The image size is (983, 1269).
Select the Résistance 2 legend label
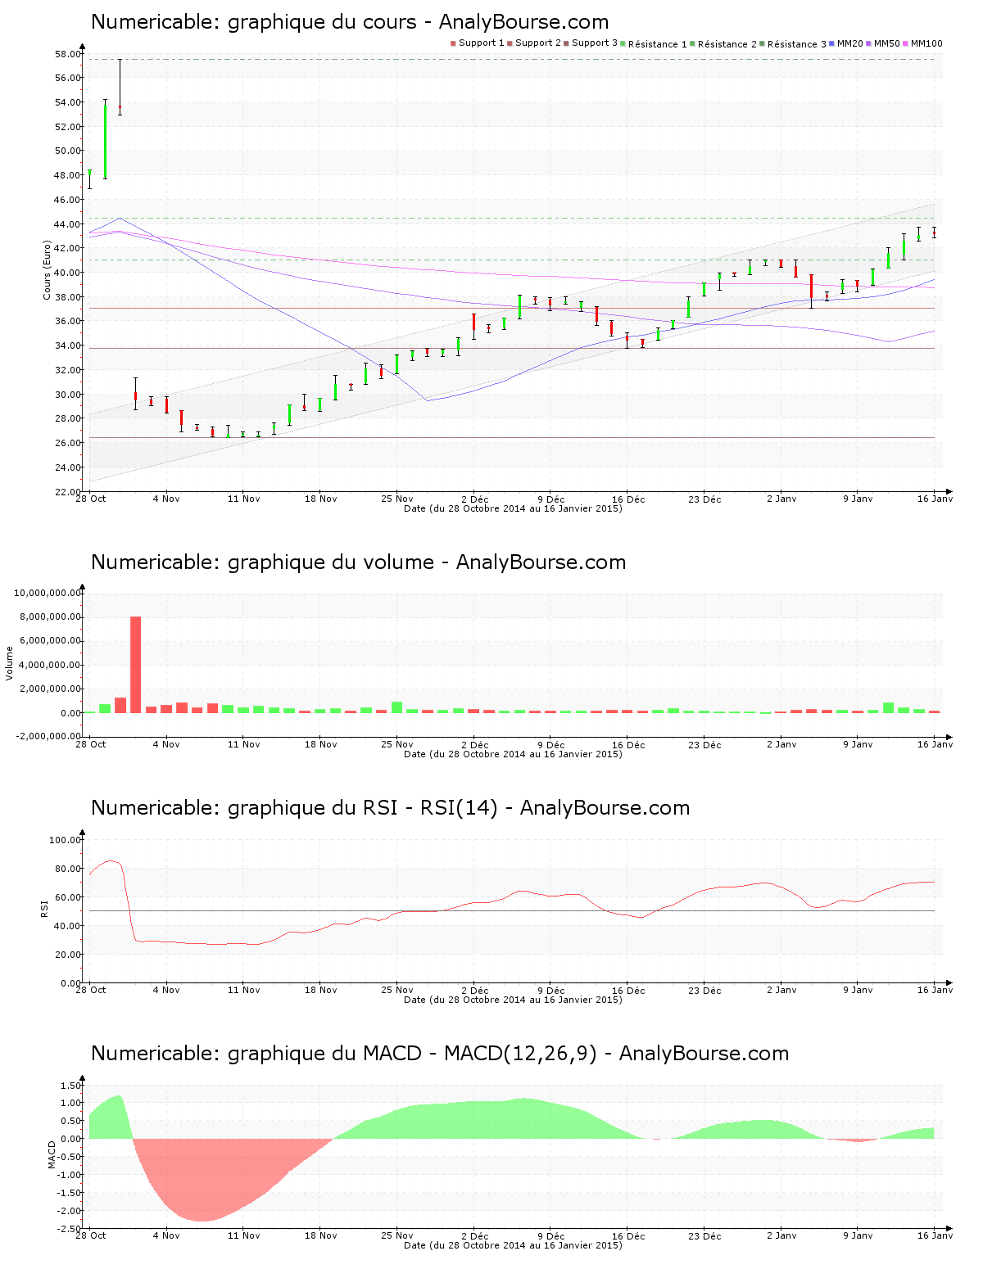(x=727, y=44)
